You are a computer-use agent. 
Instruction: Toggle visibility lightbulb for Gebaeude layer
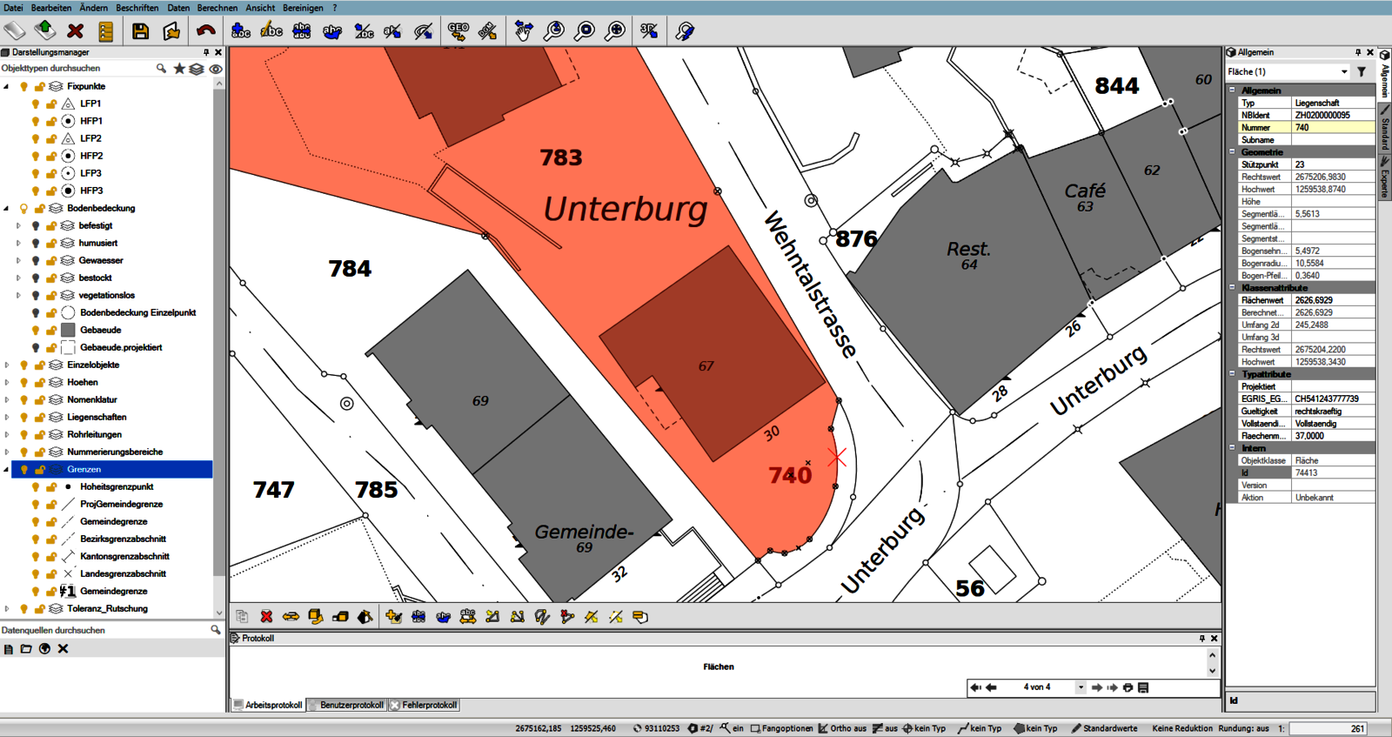pyautogui.click(x=36, y=330)
